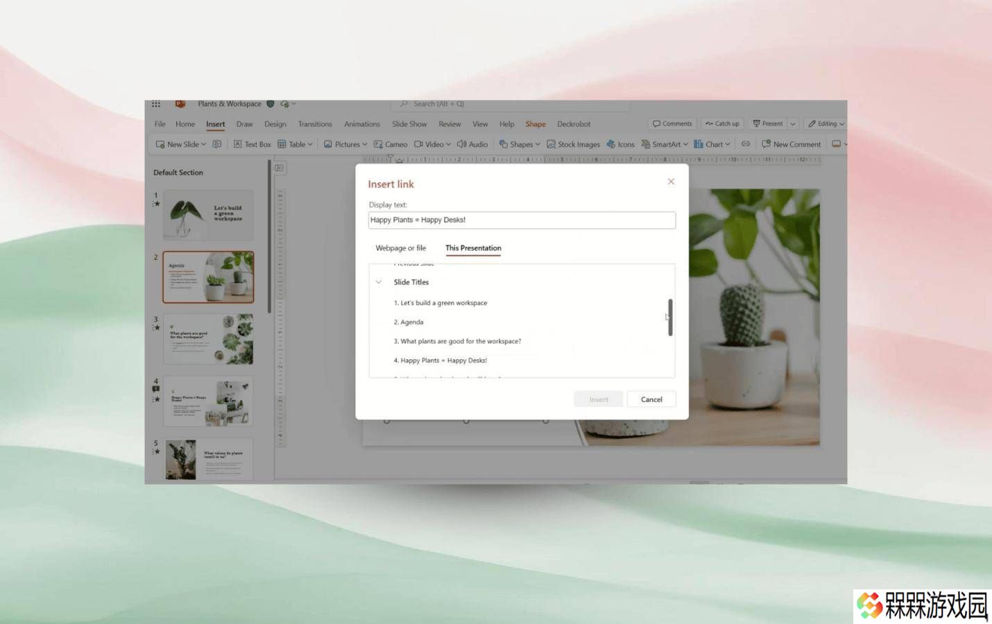Open the app launcher waffle icon
Image resolution: width=992 pixels, height=624 pixels.
(156, 104)
